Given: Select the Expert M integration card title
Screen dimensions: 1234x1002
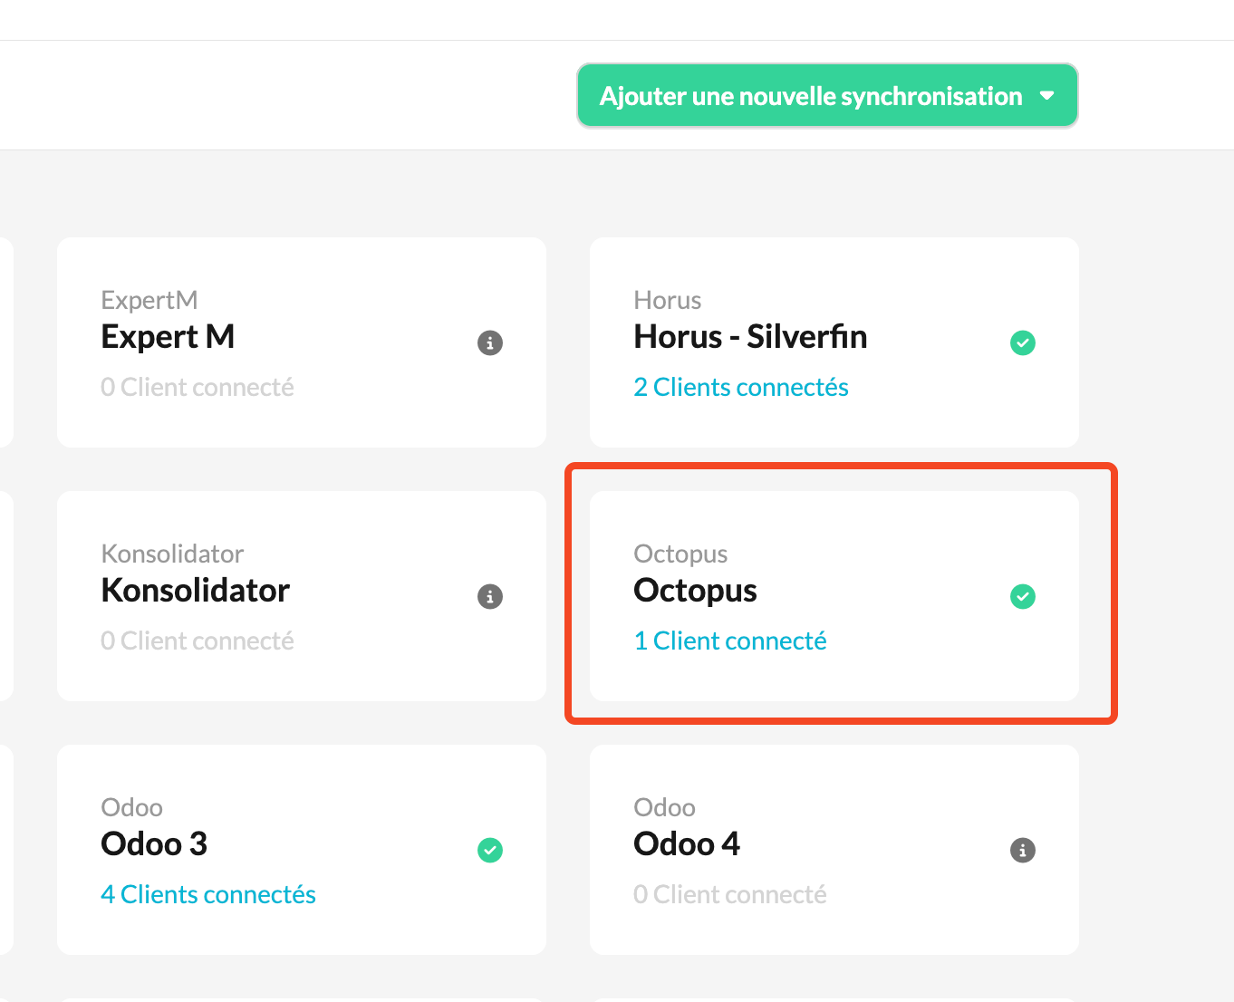Looking at the screenshot, I should pyautogui.click(x=168, y=337).
